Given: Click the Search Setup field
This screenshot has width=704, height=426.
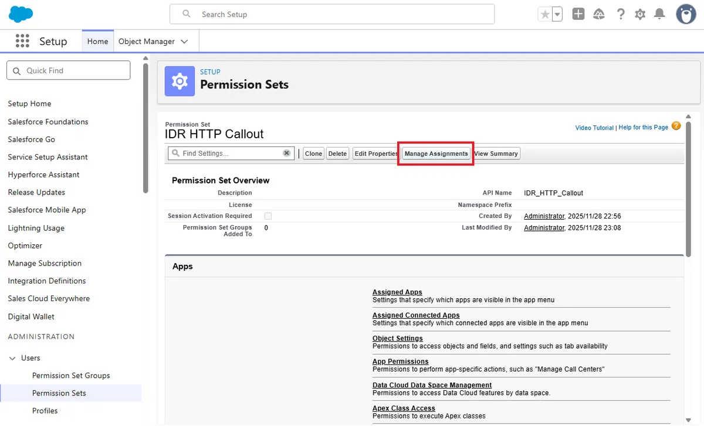Looking at the screenshot, I should coord(332,14).
